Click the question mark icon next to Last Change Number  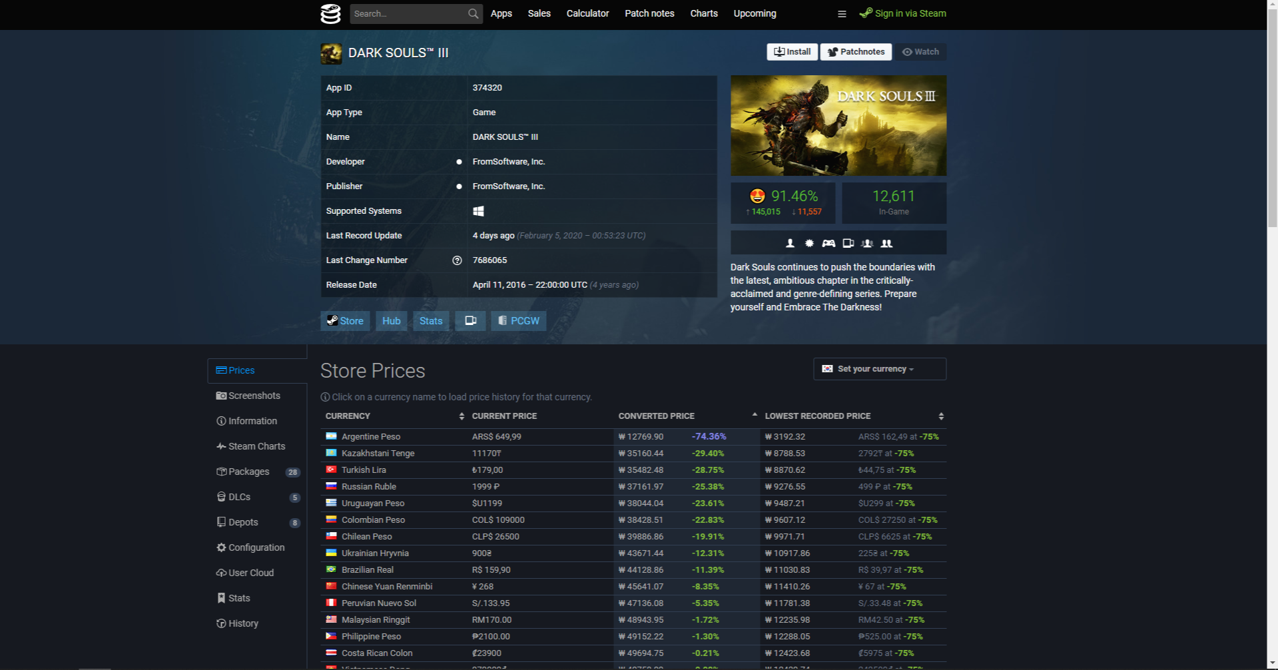pyautogui.click(x=457, y=260)
